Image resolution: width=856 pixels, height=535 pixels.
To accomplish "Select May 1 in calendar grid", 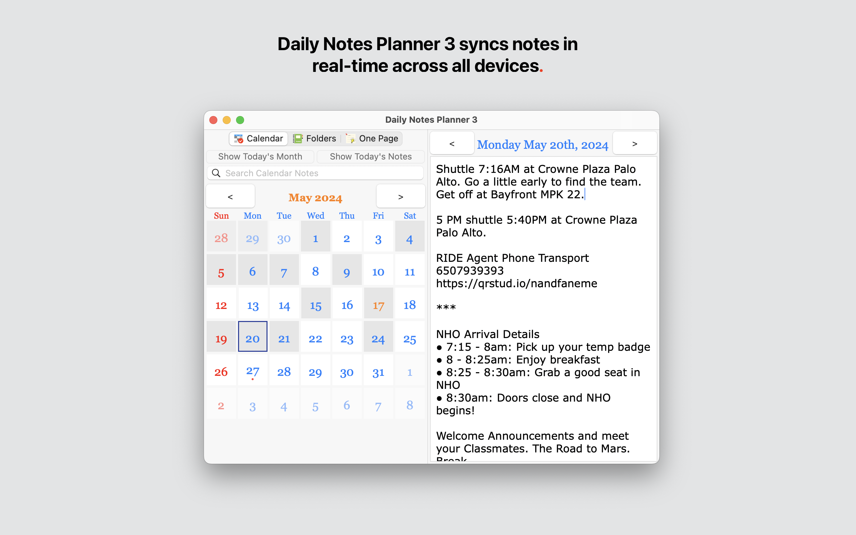I will 316,236.
